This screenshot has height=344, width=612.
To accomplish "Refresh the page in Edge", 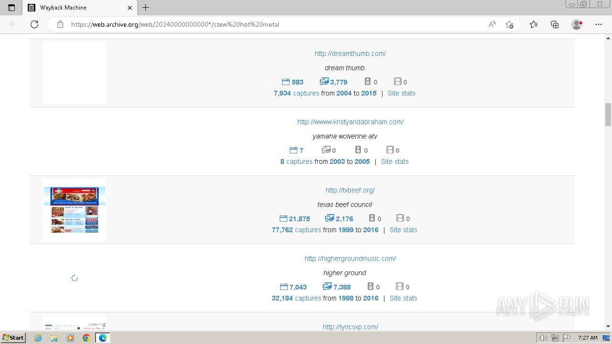I will (x=34, y=24).
